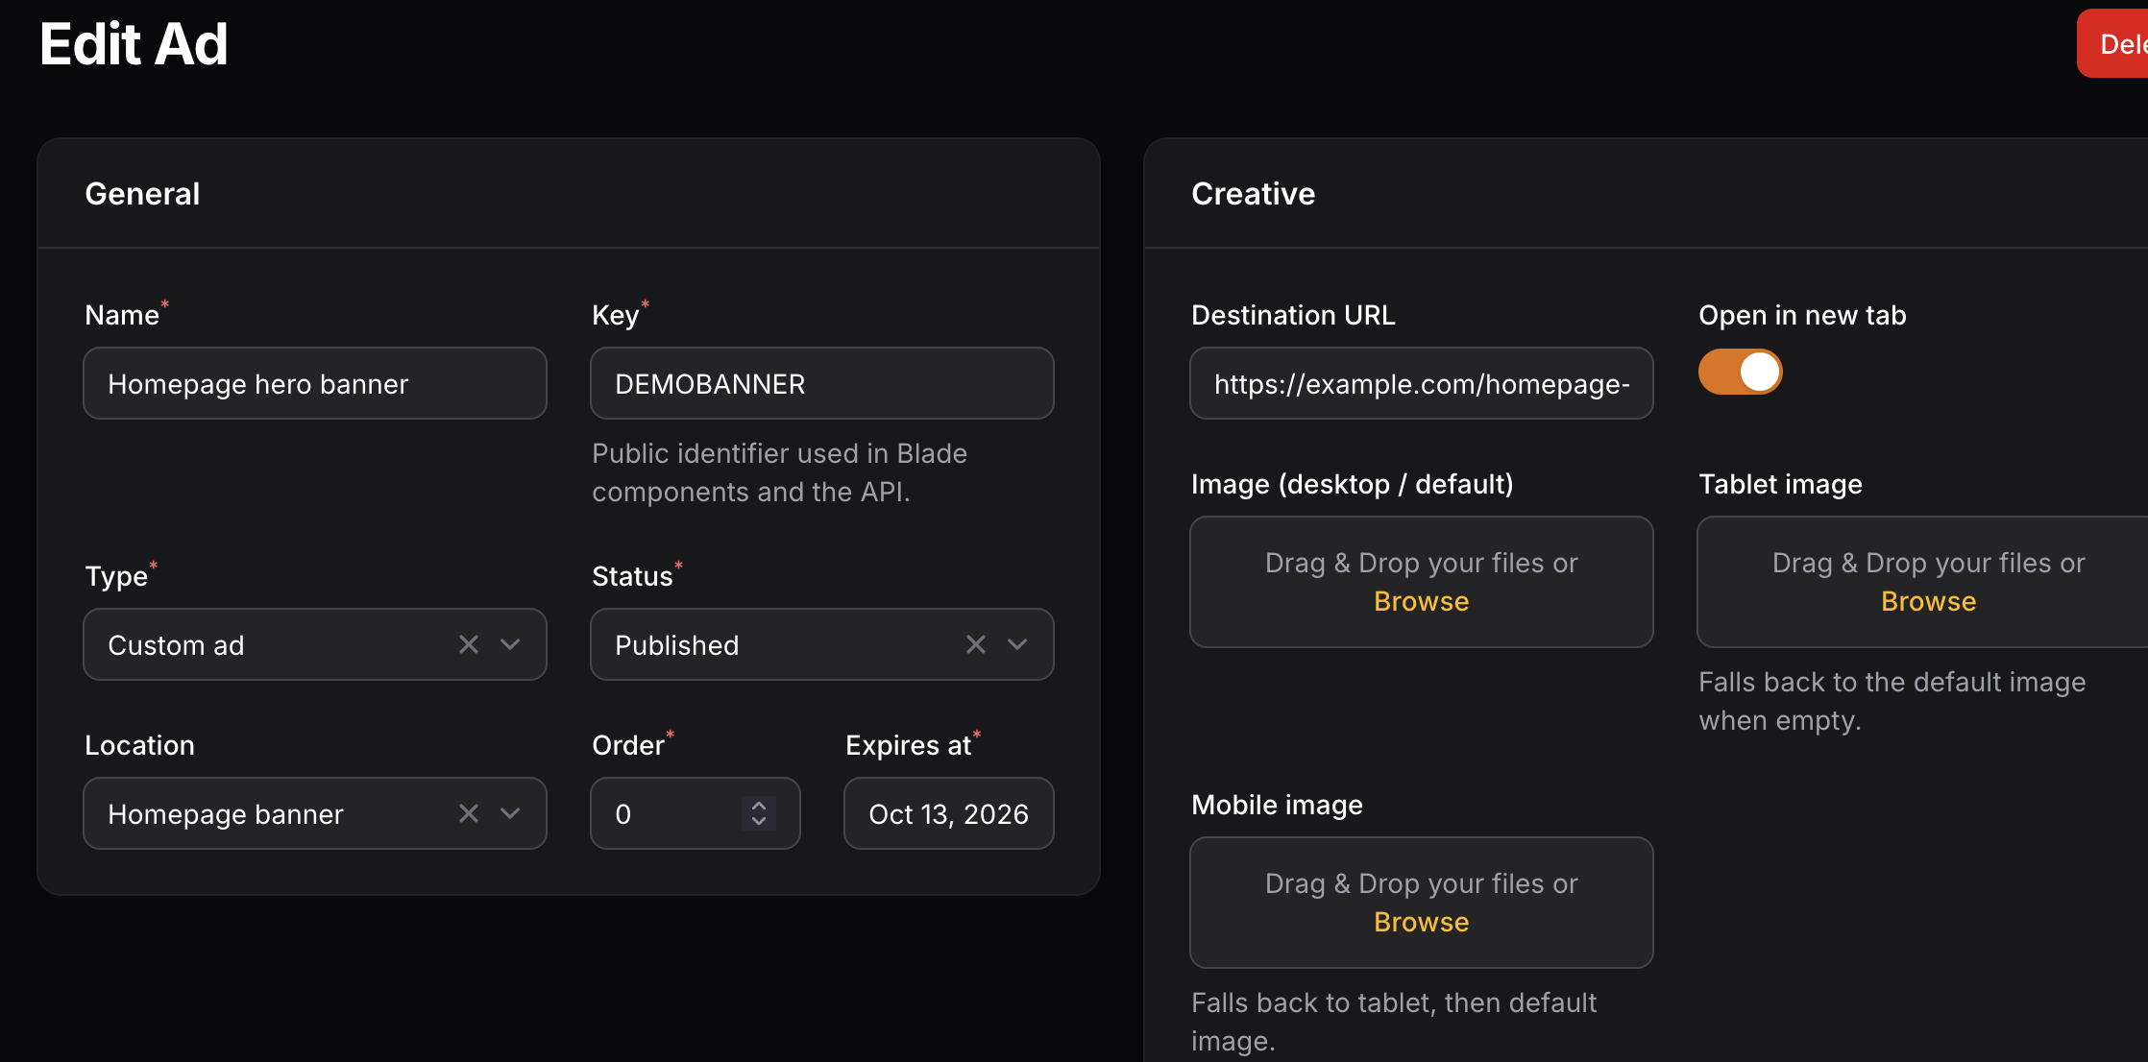Click the Edit Ad page title

[134, 44]
